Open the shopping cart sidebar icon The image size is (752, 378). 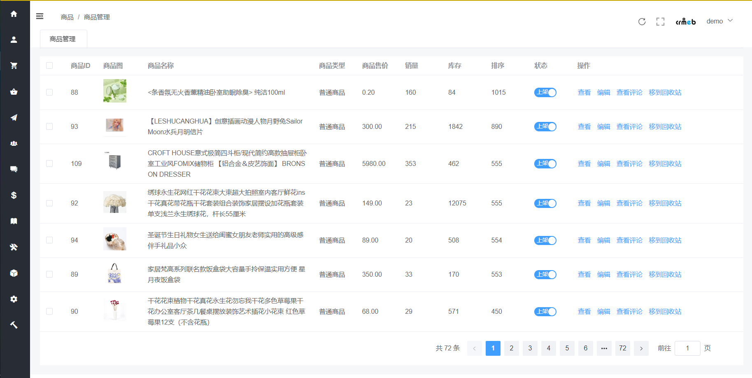(x=14, y=65)
